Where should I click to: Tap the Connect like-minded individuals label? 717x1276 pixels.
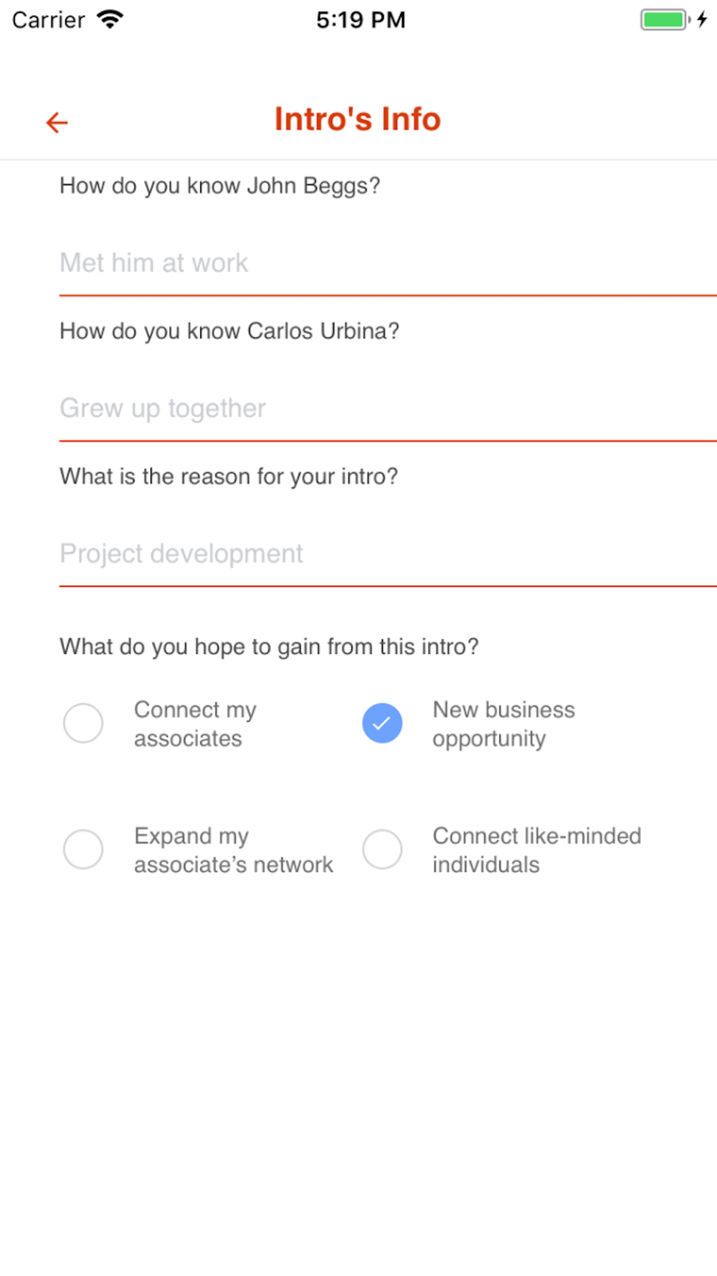point(537,850)
